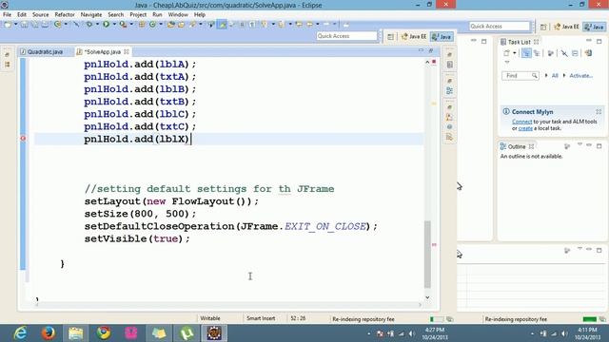This screenshot has height=342, width=609.
Task: Click the error marker beside pnlHold.add(lblX)
Action: (x=23, y=139)
